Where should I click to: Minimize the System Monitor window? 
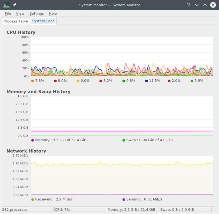point(197,5)
